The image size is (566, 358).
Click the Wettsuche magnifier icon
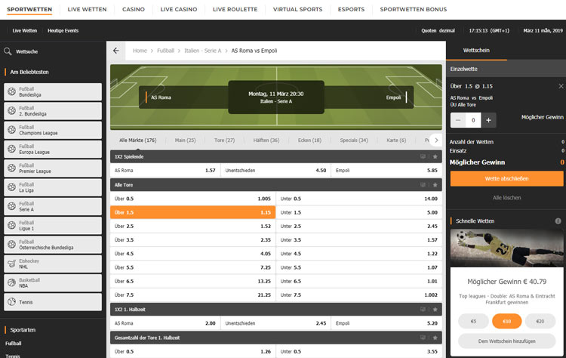[8, 51]
